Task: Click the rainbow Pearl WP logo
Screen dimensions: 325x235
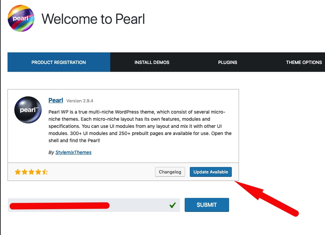Action: point(21,18)
